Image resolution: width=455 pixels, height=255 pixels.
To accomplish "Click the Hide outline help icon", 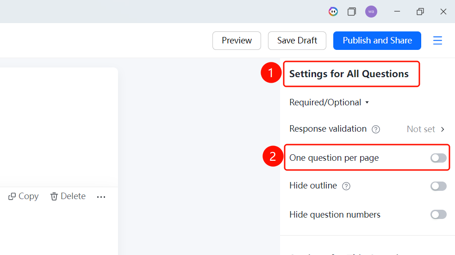I will pyautogui.click(x=346, y=186).
